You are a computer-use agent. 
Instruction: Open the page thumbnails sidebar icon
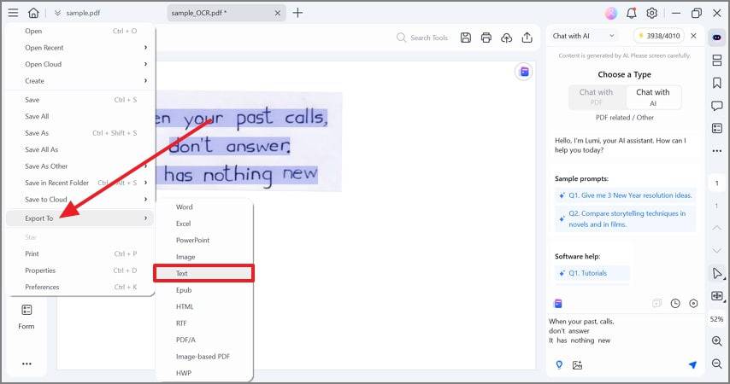tap(717, 60)
